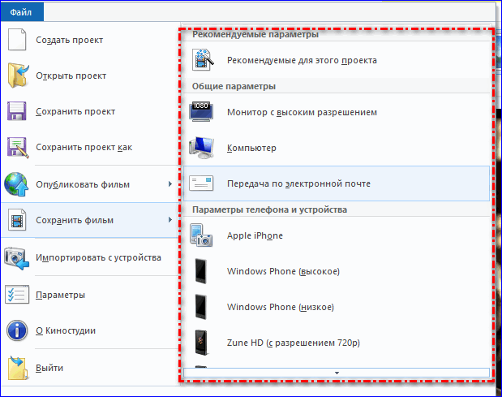This screenshot has height=397, width=502.
Task: Click the blank page Создать проект icon
Action: 17,40
